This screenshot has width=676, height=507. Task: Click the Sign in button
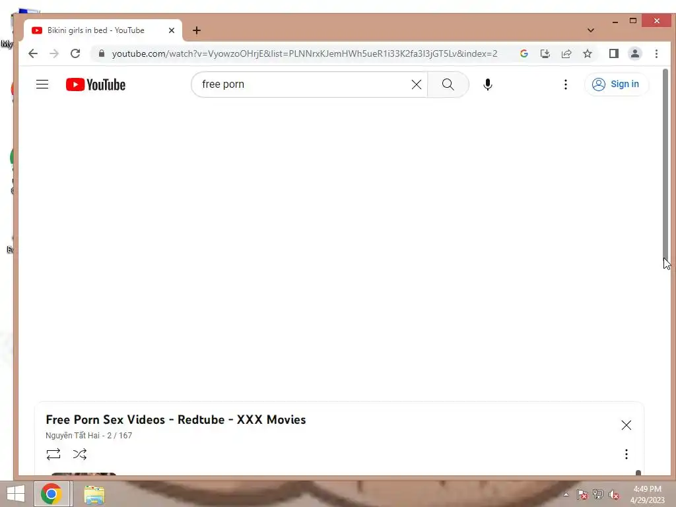pyautogui.click(x=616, y=84)
